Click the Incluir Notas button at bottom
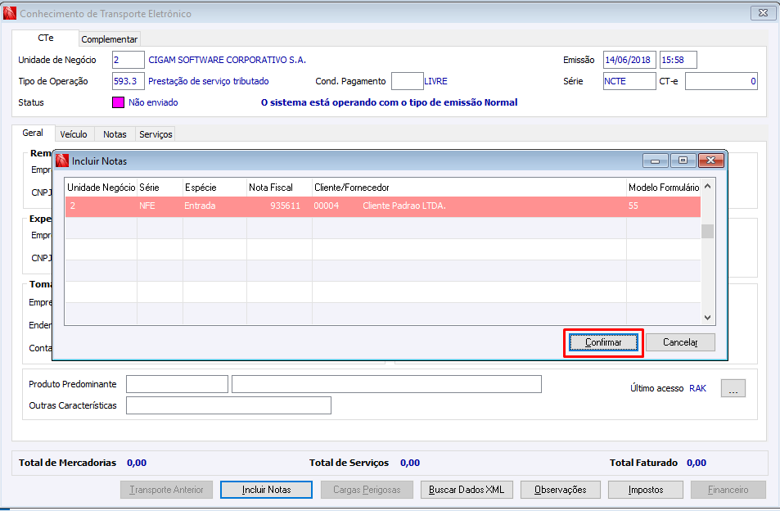 pyautogui.click(x=266, y=490)
